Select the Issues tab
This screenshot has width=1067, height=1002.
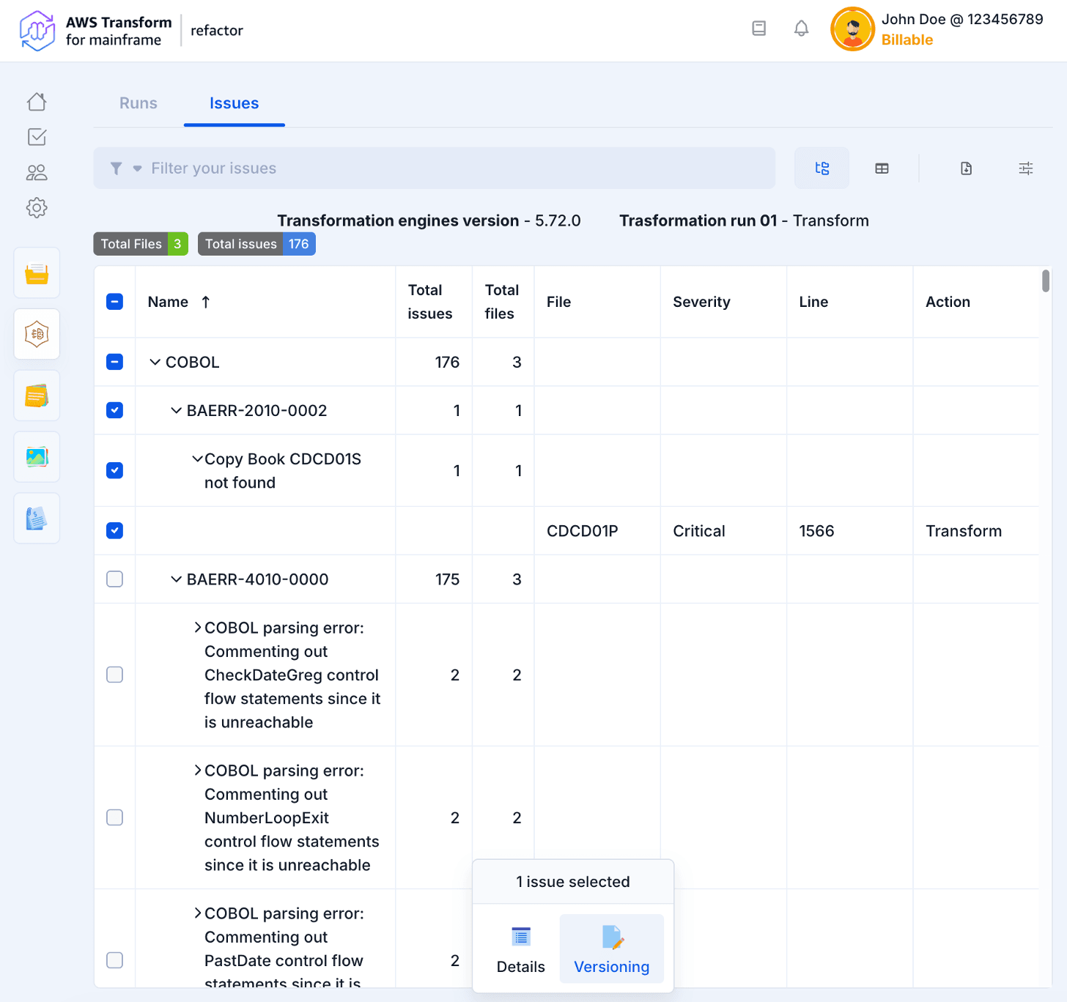click(234, 103)
